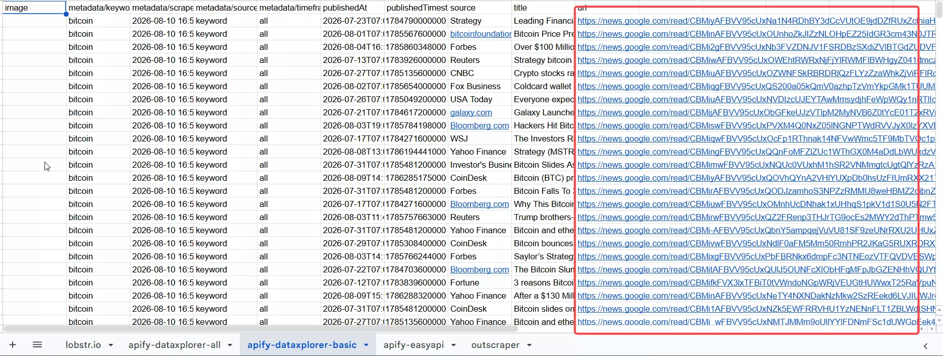Select the 'Coldcard wallet' title cell
This screenshot has width=943, height=356.
(544, 86)
